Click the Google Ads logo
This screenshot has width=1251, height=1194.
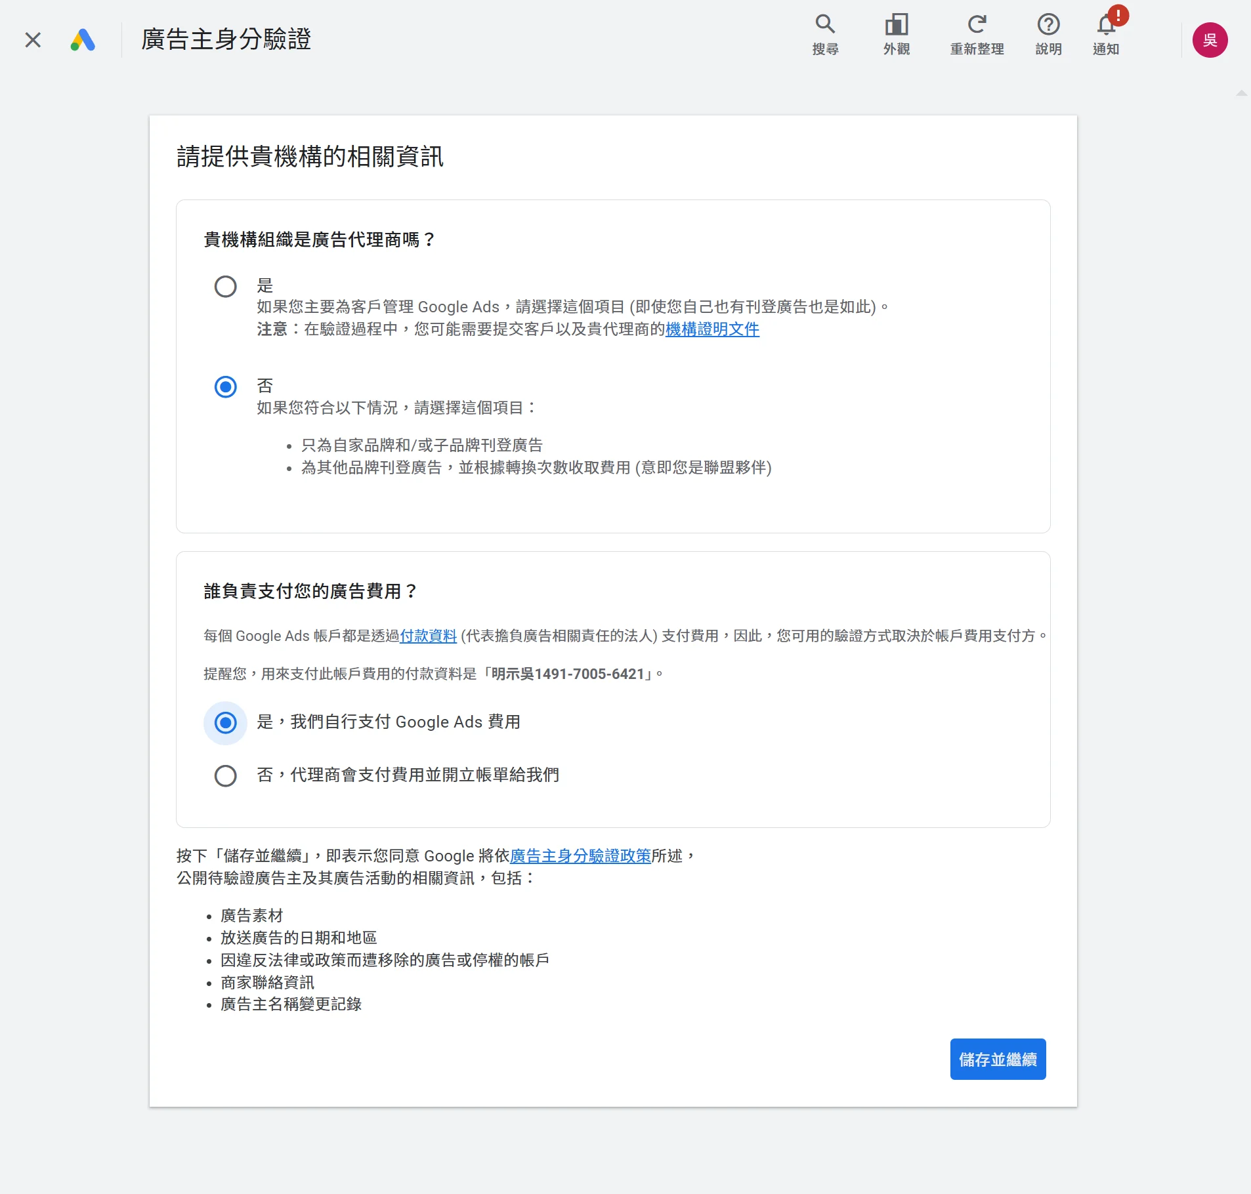coord(83,40)
